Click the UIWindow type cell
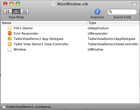Viewport: 140px width, 110px height. coord(95,49)
